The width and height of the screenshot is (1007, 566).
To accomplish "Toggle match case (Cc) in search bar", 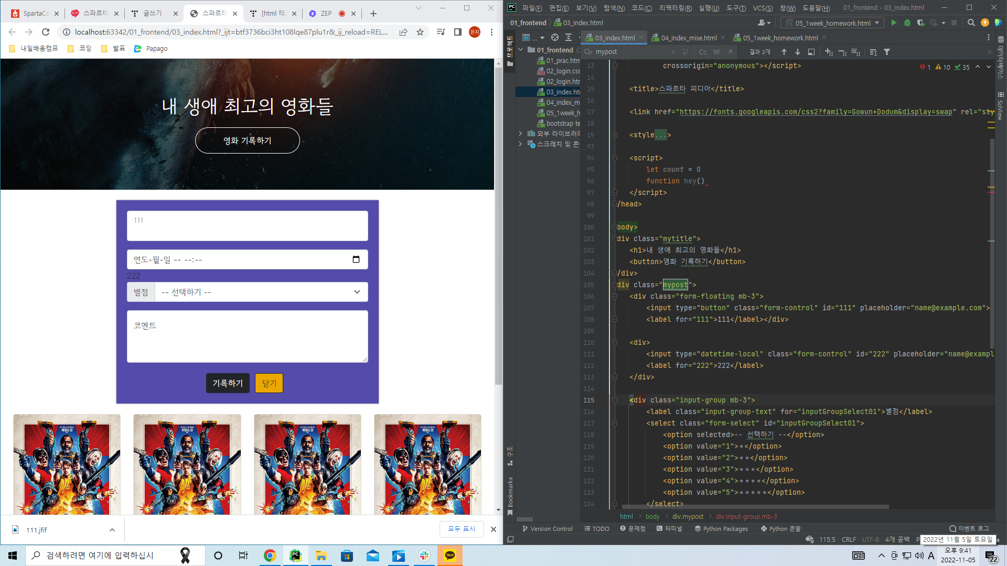I will [x=703, y=52].
